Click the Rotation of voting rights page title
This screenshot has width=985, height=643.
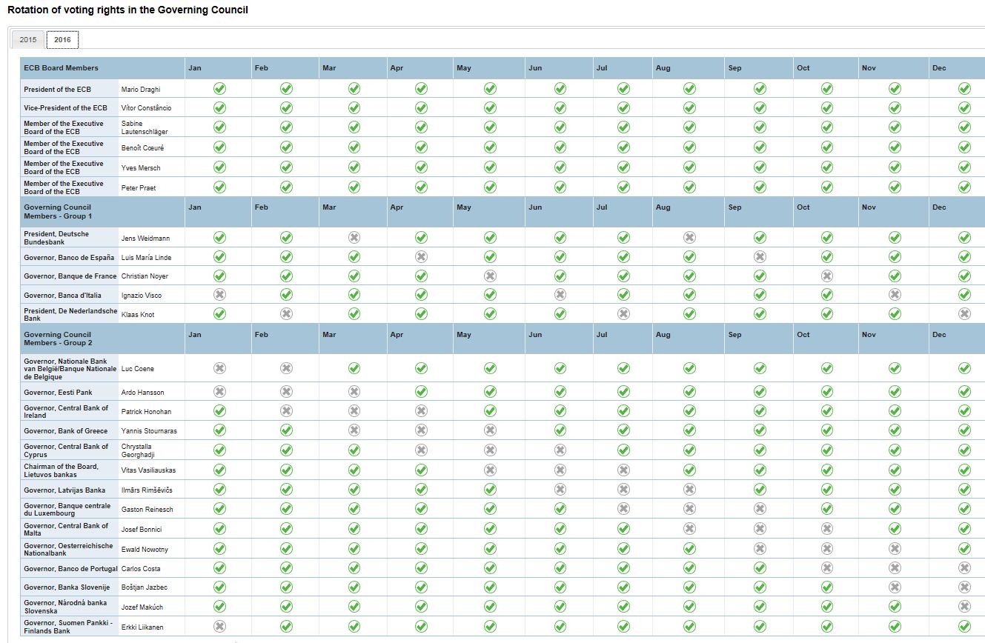click(127, 10)
